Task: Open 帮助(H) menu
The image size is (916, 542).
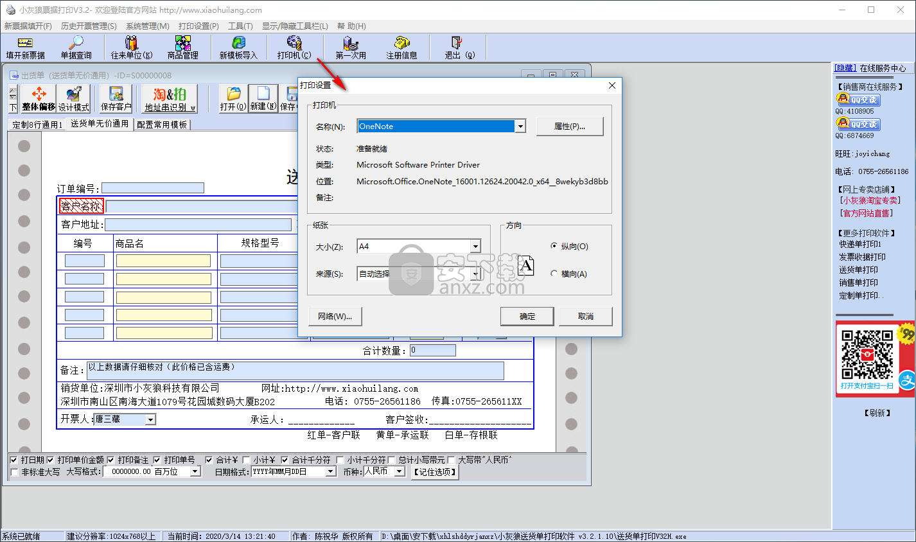Action: (x=351, y=26)
